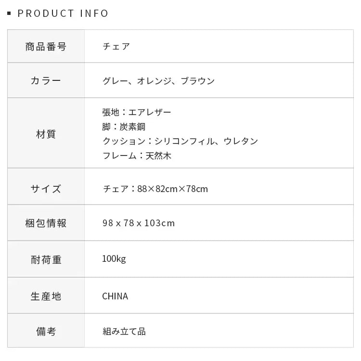The height and width of the screenshot is (361, 361).
Task: Select the 梱包情報 row label
Action: (46, 223)
